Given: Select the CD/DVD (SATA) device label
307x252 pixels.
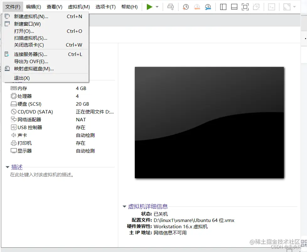Looking at the screenshot, I should pos(35,112).
